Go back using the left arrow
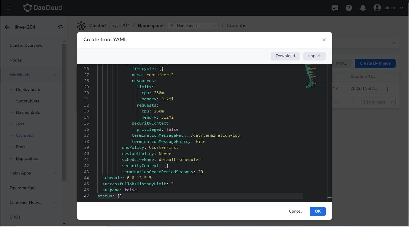This screenshot has width=409, height=227. click(x=7, y=27)
